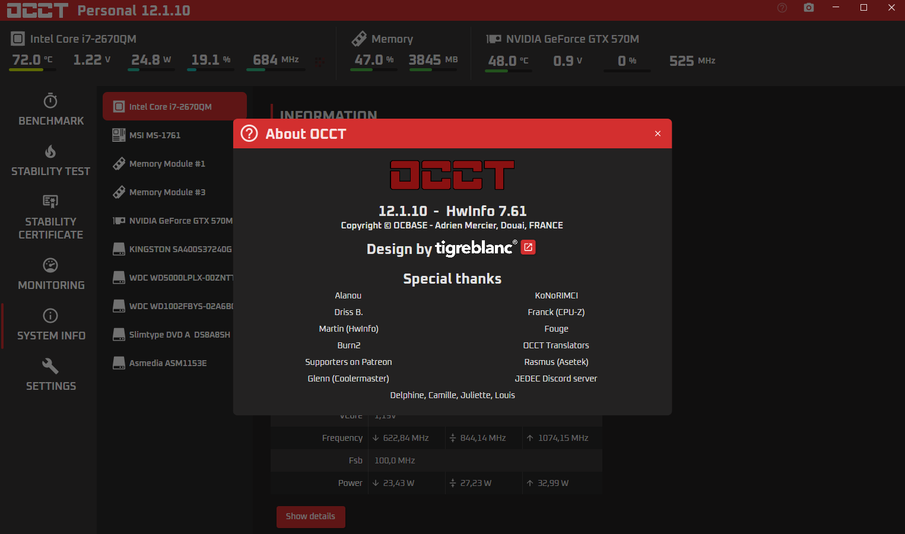Open the Benchmark stopwatch icon
This screenshot has width=905, height=534.
(x=50, y=100)
